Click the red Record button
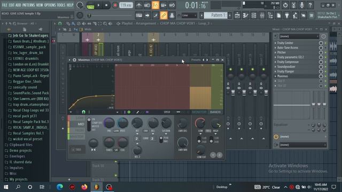Viewport: 342px width, 192px height. [x=115, y=5]
